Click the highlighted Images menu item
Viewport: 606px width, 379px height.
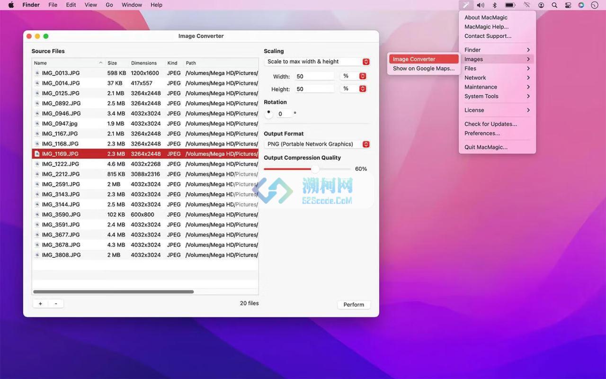coord(497,59)
